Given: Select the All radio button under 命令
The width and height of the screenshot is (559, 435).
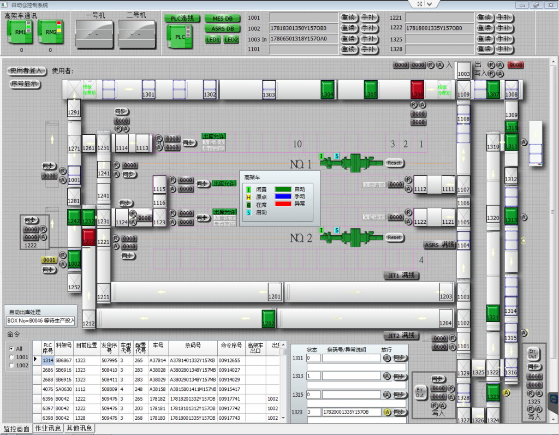Looking at the screenshot, I should 11,348.
